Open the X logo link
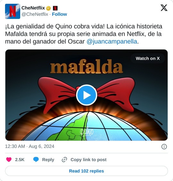Screen dimensions: 173x181 [164, 8]
